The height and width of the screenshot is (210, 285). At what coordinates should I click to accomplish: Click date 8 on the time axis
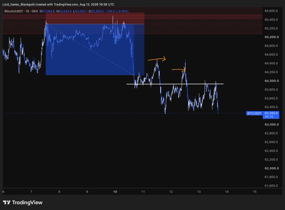coord(59,192)
